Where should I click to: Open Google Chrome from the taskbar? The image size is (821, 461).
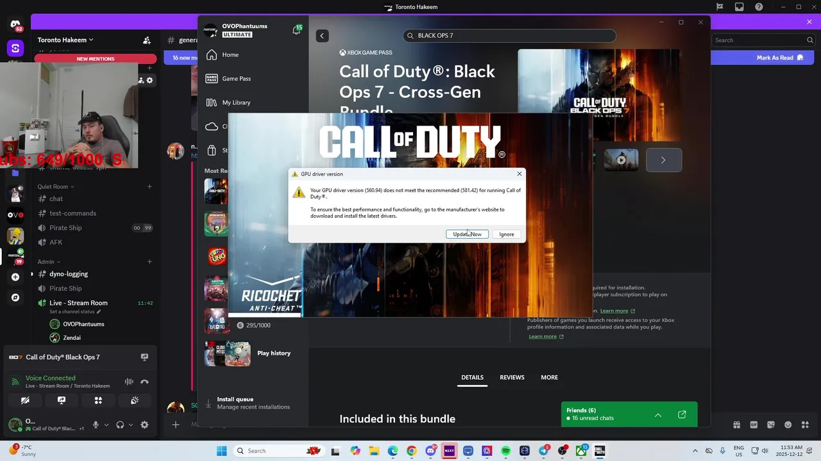[x=411, y=451]
